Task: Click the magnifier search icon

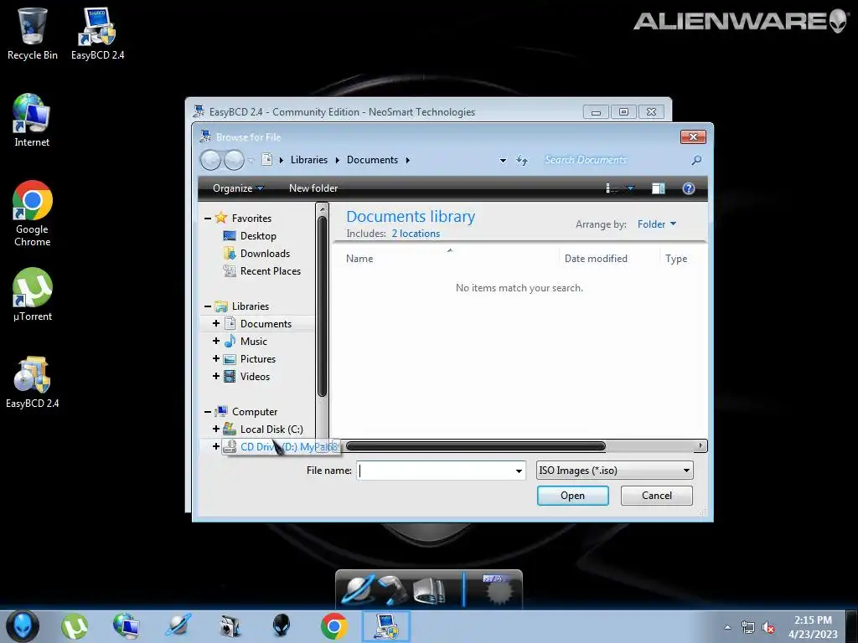Action: pos(696,160)
